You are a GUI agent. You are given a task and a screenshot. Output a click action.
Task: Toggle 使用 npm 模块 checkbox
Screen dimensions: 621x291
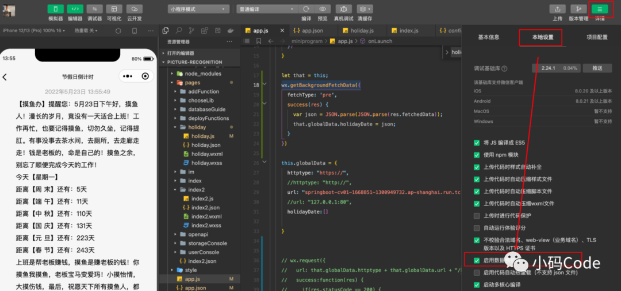(476, 155)
